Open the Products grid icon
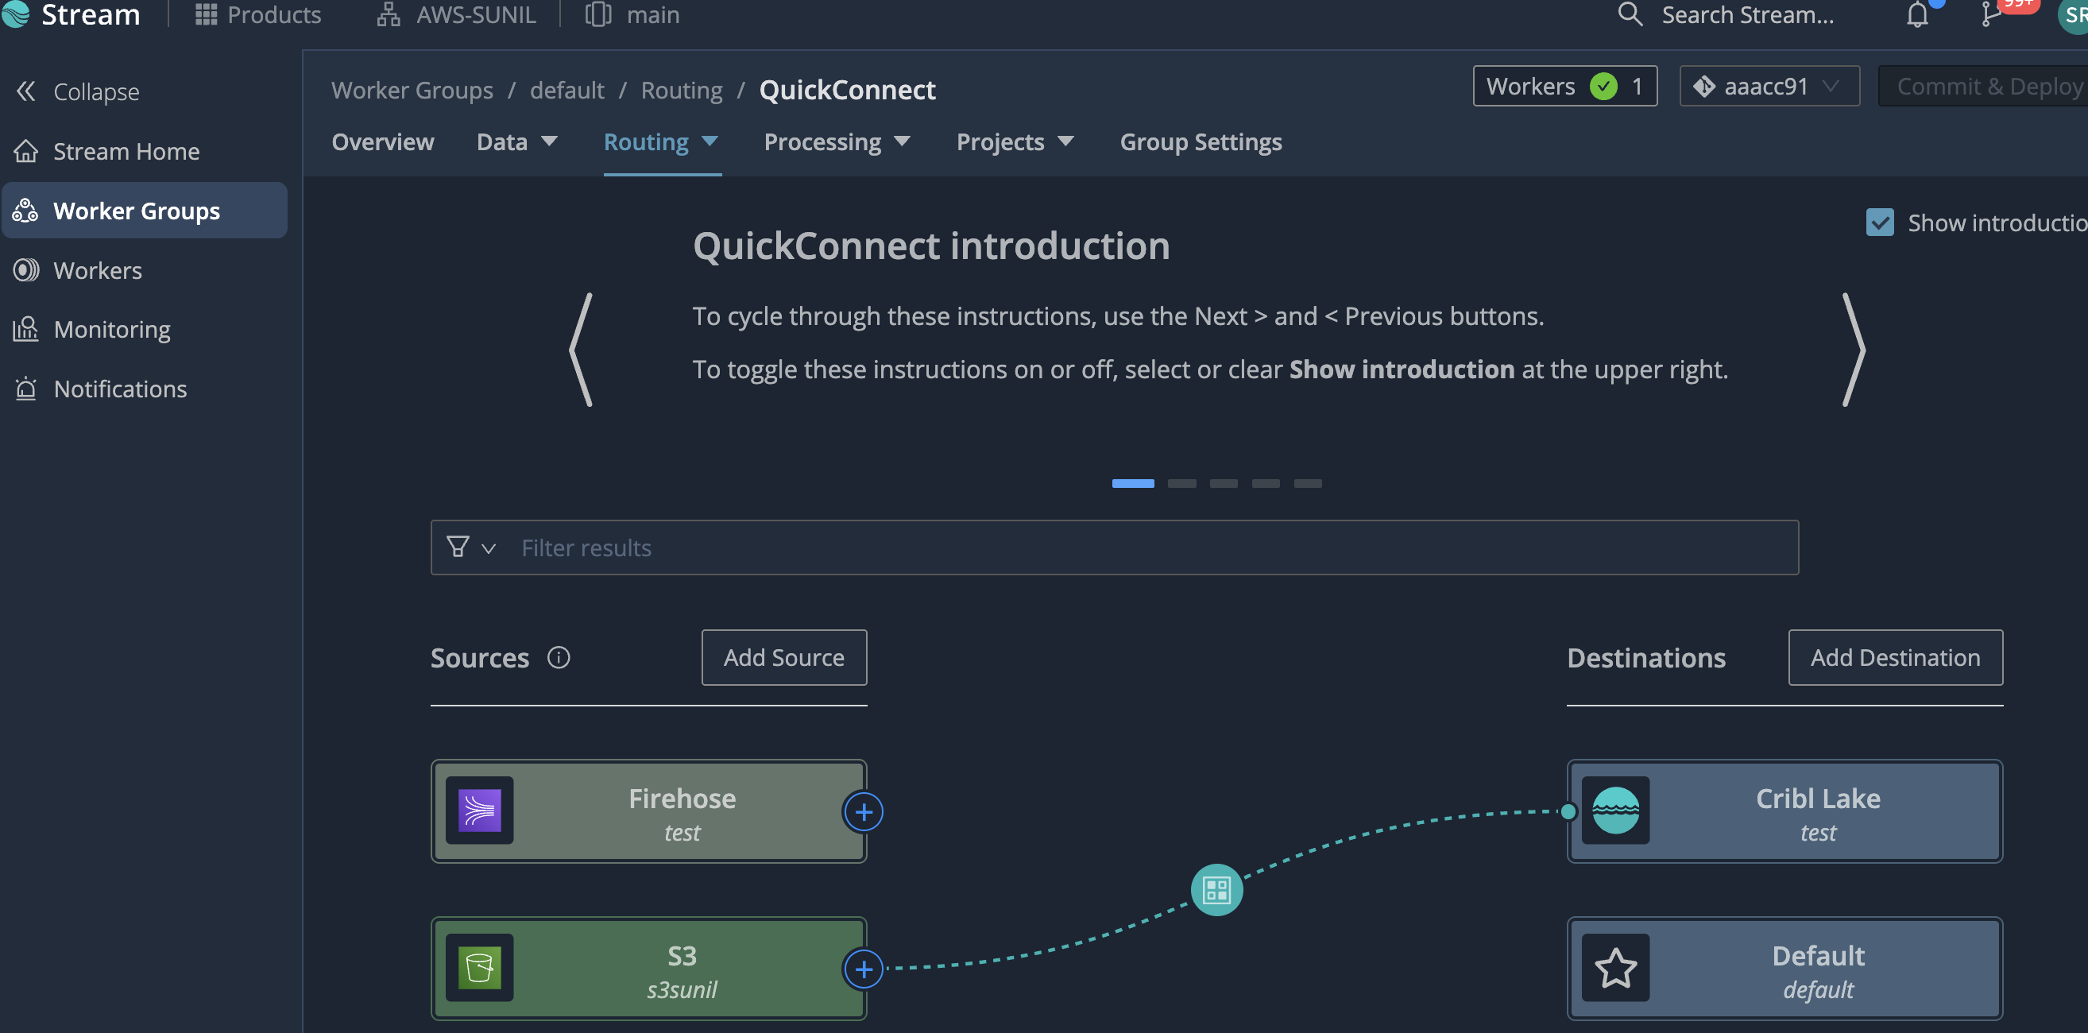 pos(206,14)
